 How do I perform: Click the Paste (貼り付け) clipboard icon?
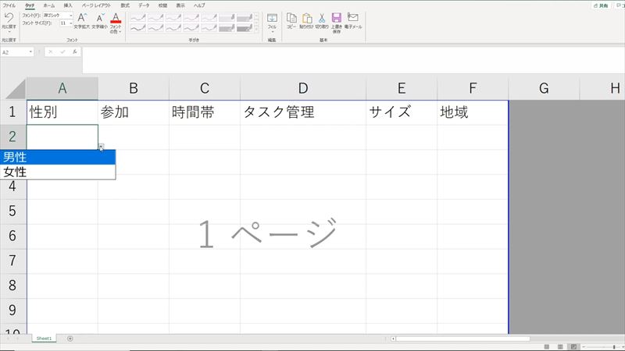pyautogui.click(x=306, y=18)
